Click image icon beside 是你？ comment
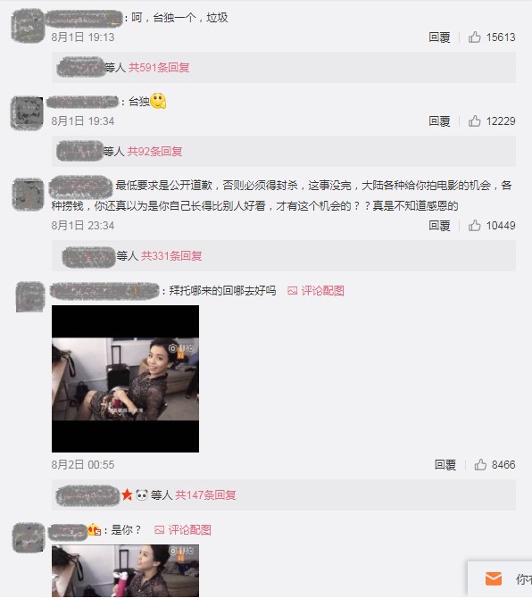The image size is (532, 598). [x=159, y=530]
